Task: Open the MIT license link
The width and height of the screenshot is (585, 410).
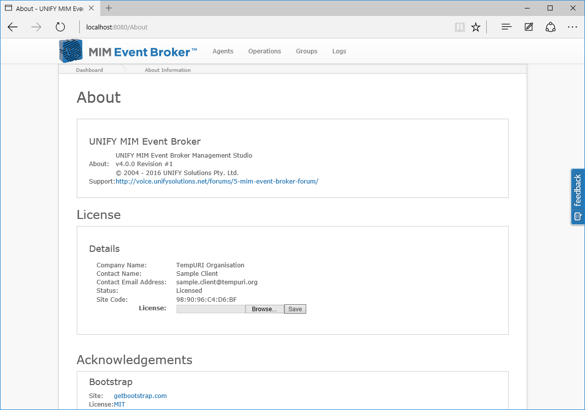Action: click(x=119, y=405)
